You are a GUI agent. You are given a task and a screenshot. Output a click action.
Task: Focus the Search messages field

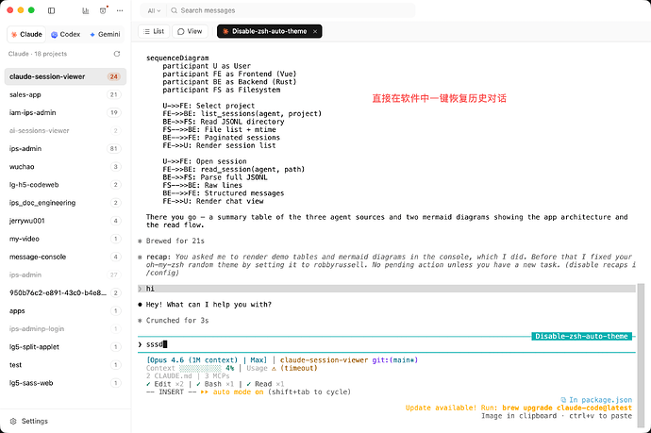[291, 10]
